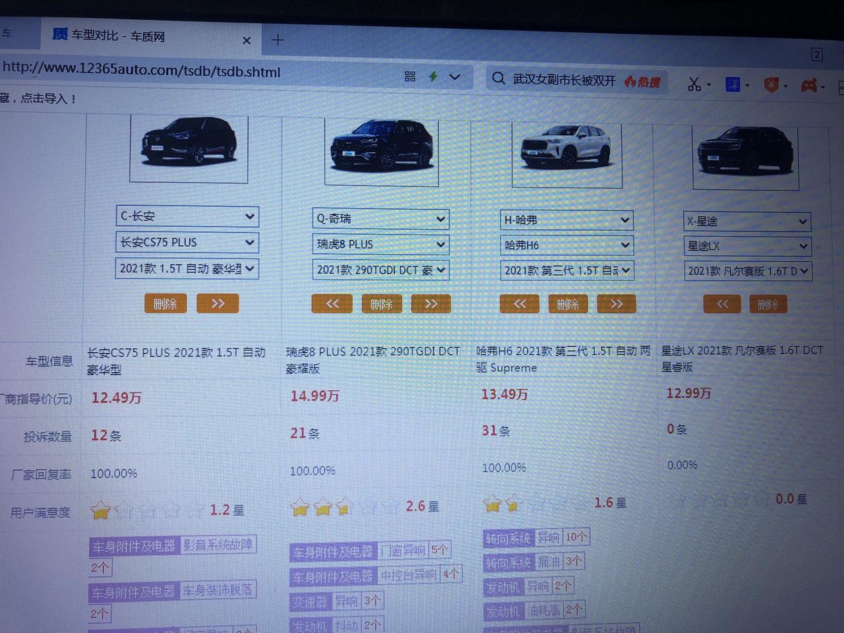The image size is (844, 633).
Task: Open the C-长安 brand dropdown
Action: 187,216
